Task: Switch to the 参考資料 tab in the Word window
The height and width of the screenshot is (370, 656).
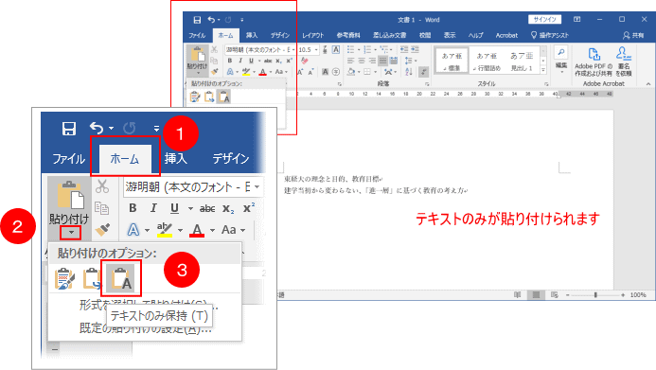Action: (x=348, y=35)
